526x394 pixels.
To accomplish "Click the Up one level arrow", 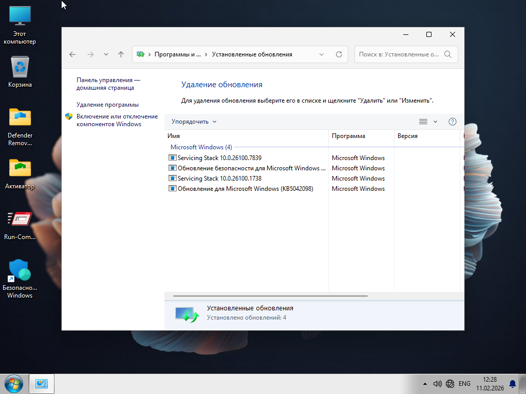I will point(121,54).
